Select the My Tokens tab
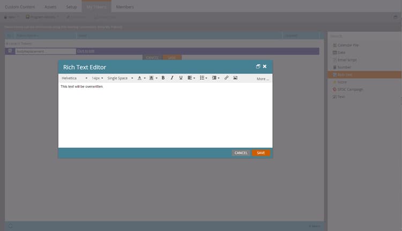Image resolution: width=402 pixels, height=231 pixels. pyautogui.click(x=96, y=7)
